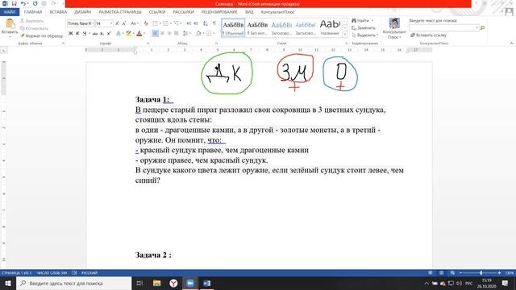Viewport: 516px width, 290px height.
Task: Click the Windows taskbar search box
Action: [x=73, y=283]
